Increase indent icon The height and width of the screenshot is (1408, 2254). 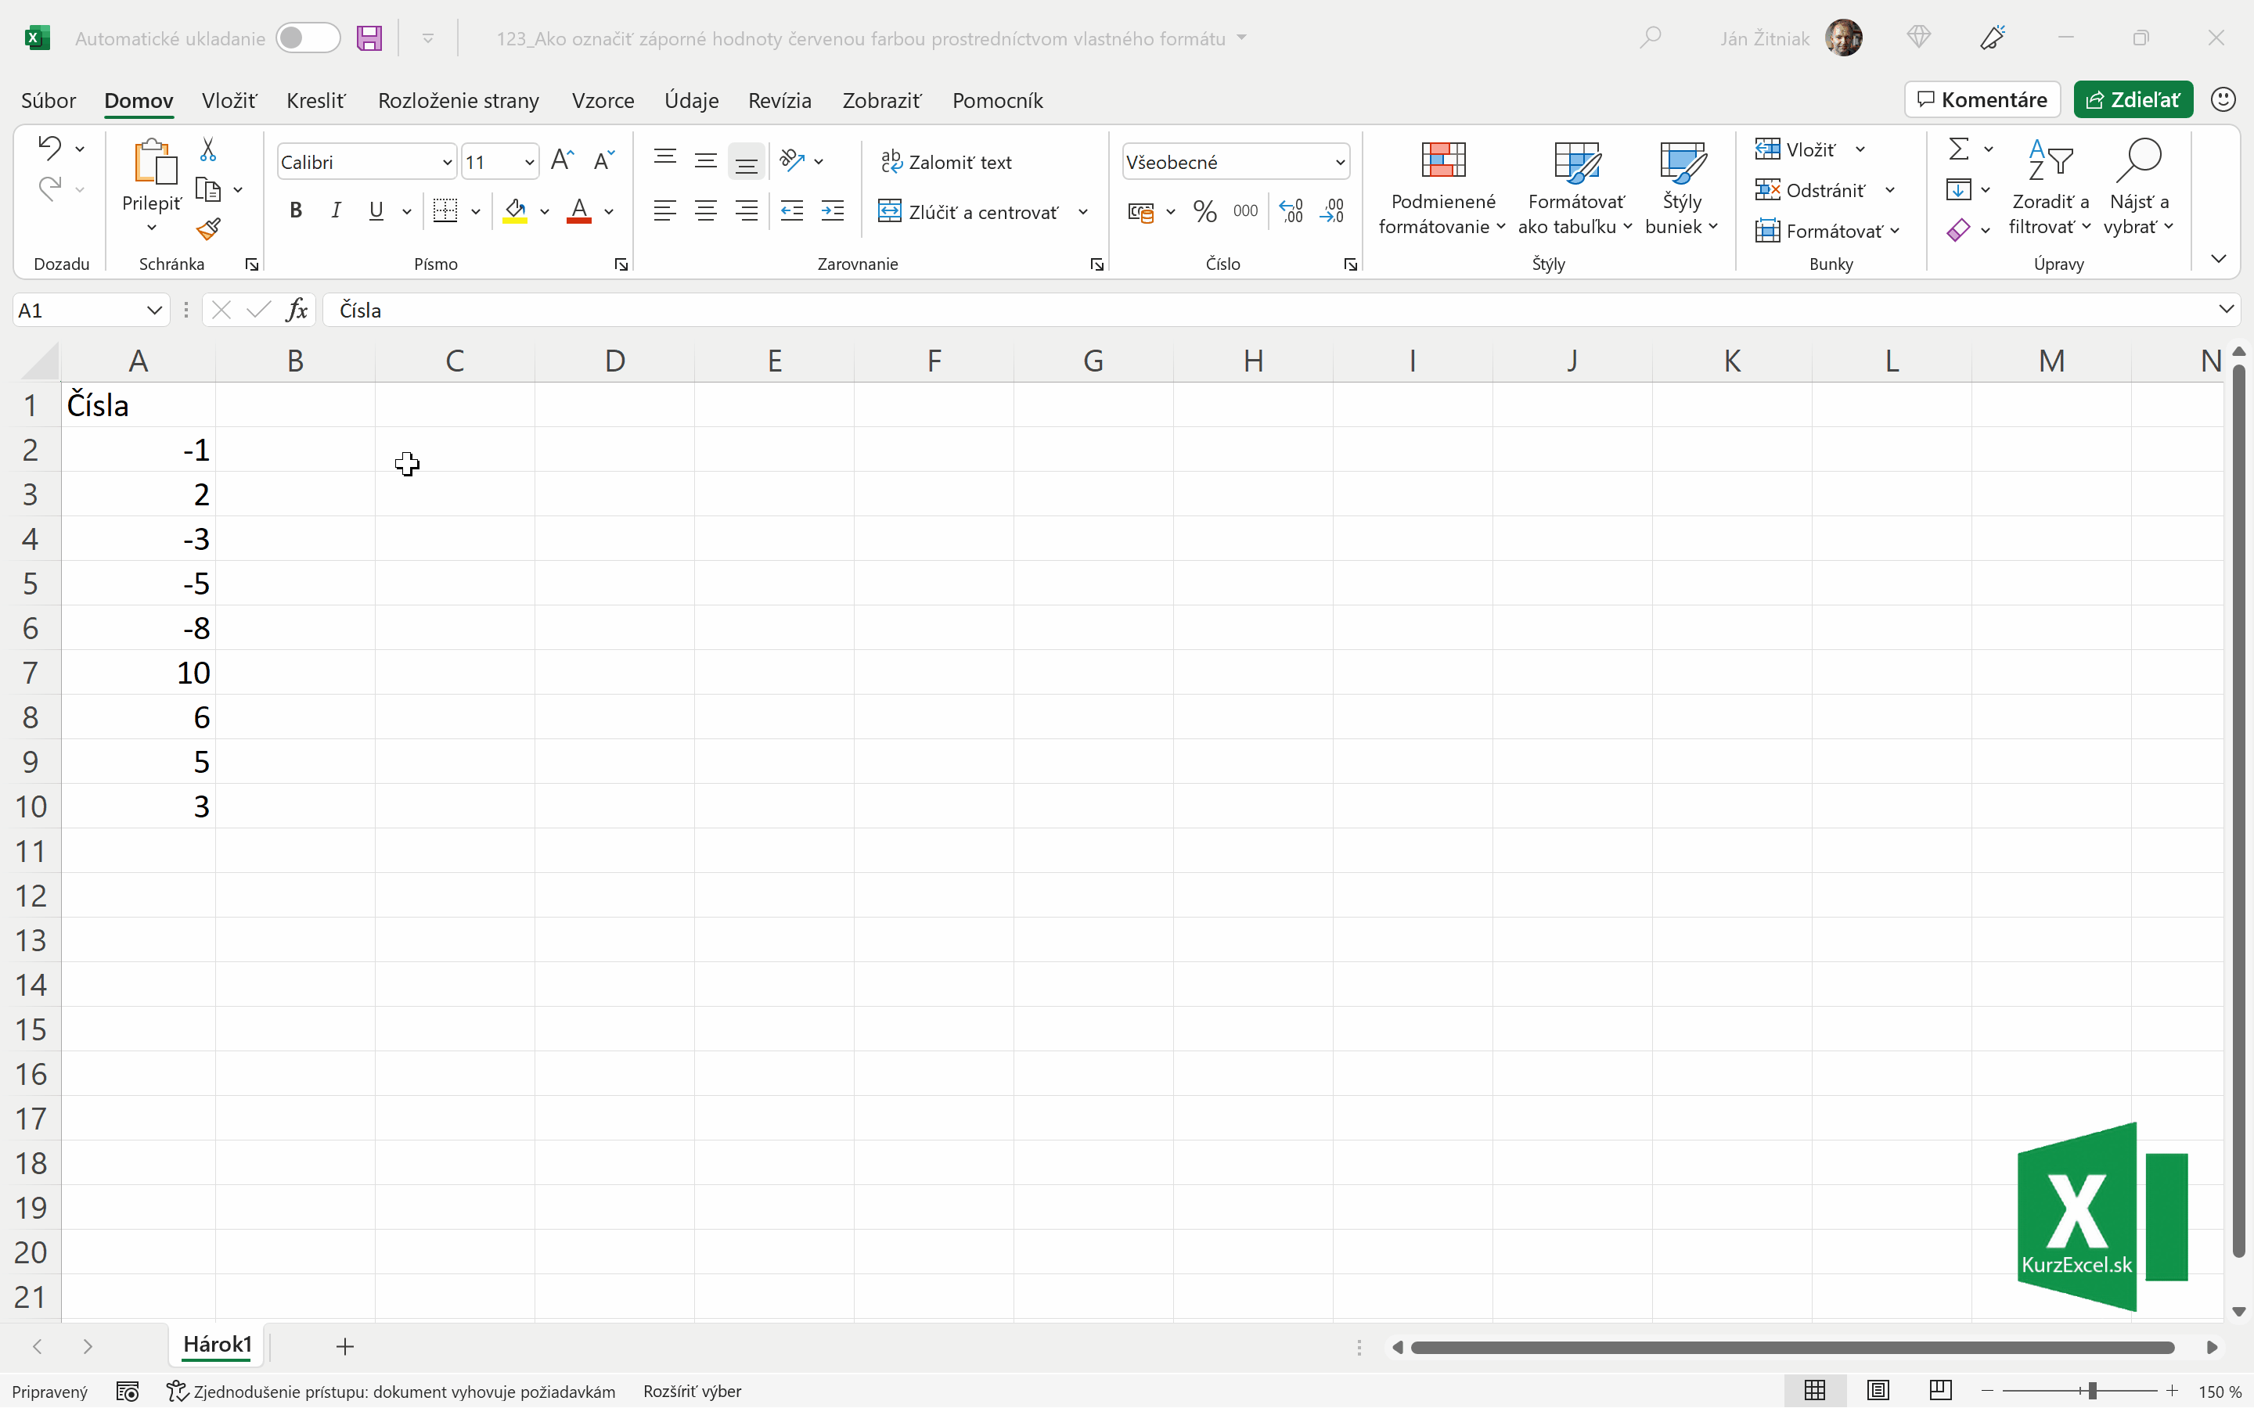point(833,211)
